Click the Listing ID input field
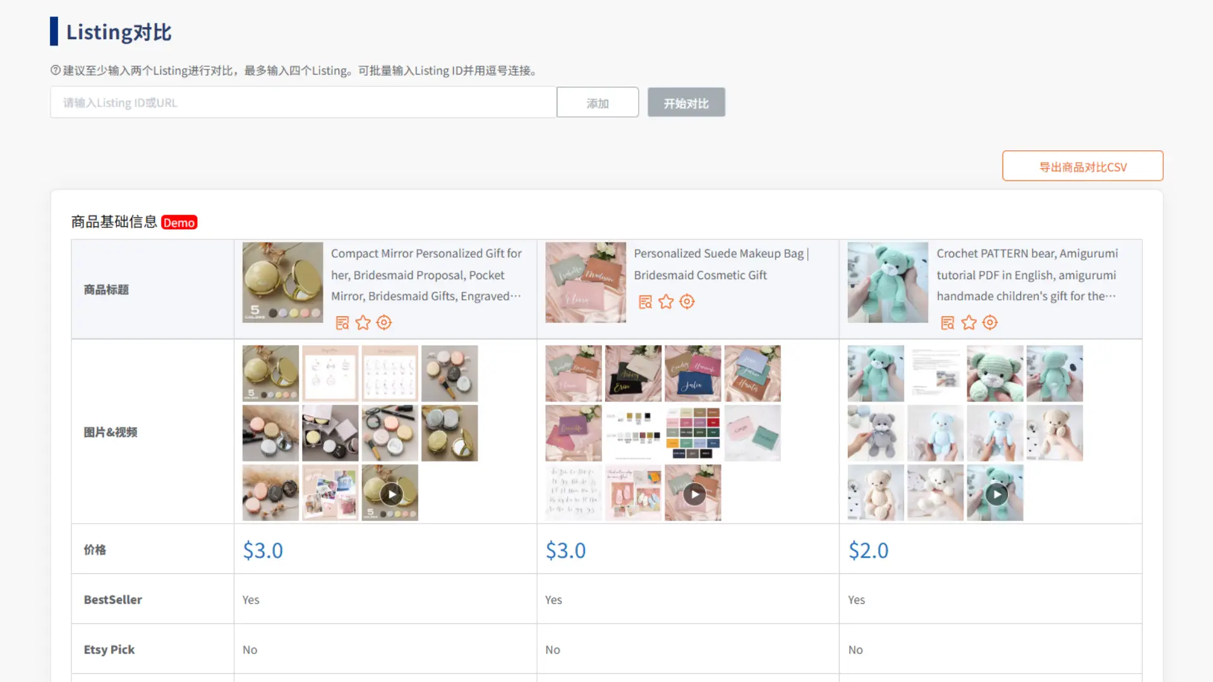Screen dimensions: 1213x682 (303, 102)
